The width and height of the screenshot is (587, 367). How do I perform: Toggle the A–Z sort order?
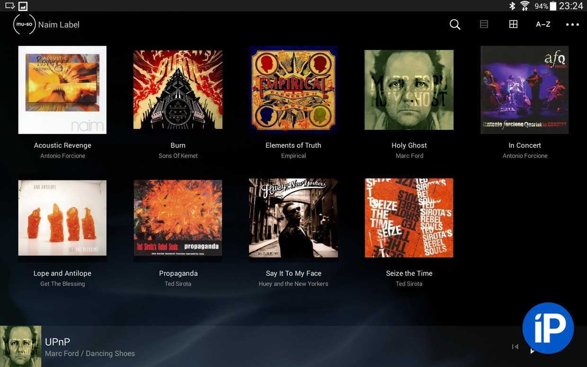[543, 24]
